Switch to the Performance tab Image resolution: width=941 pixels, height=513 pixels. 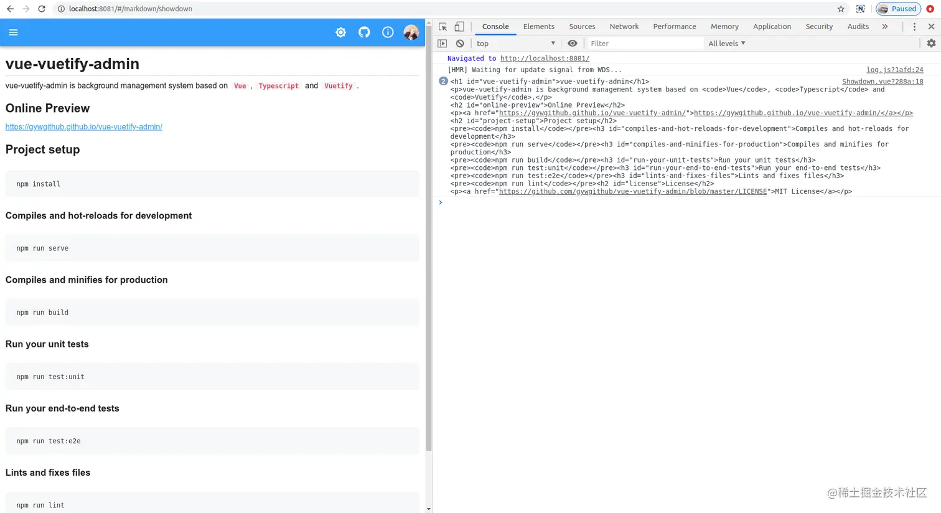(675, 27)
